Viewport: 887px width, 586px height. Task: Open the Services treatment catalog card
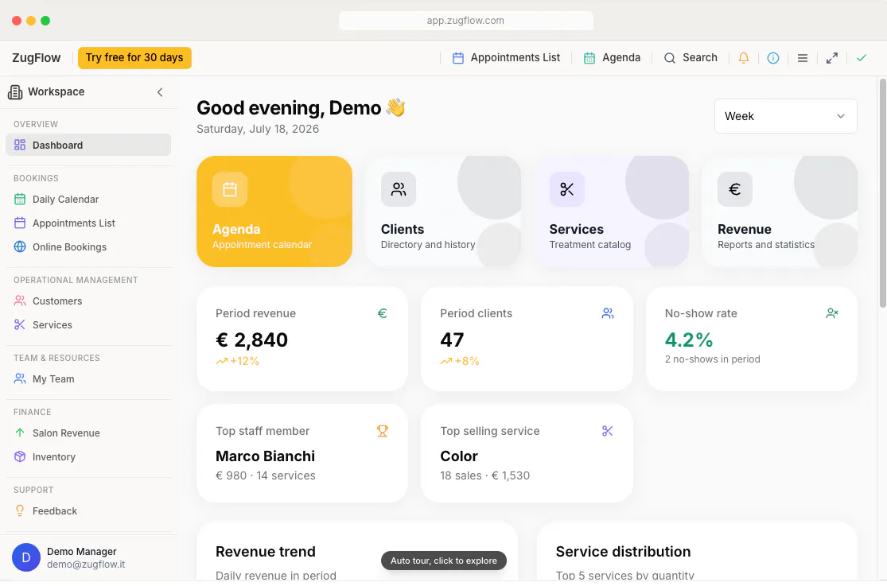pyautogui.click(x=612, y=212)
